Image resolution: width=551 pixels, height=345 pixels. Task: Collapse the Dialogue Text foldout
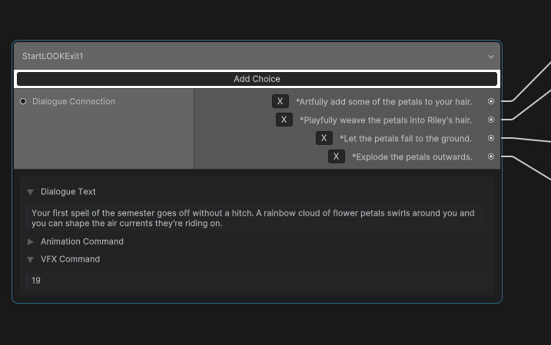pyautogui.click(x=31, y=192)
